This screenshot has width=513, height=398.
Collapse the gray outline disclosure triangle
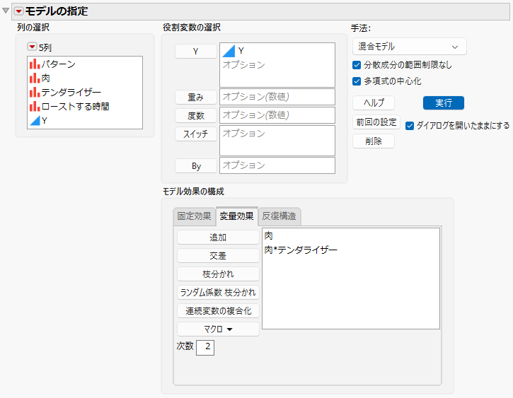pos(6,11)
